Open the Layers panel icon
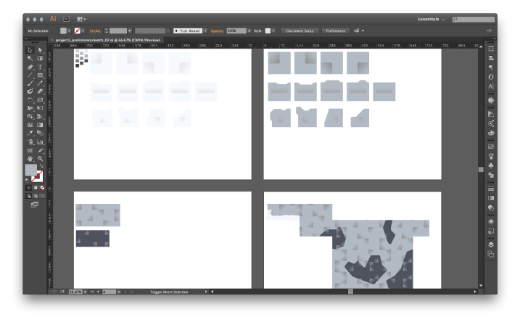 click(491, 244)
